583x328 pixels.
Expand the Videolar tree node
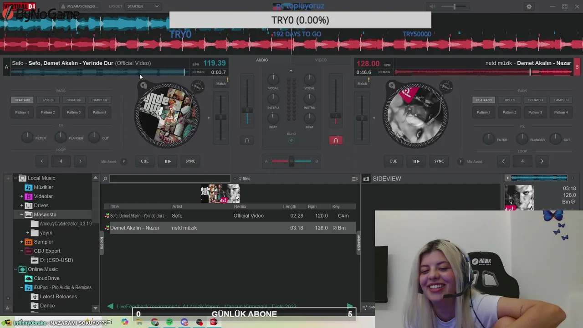pyautogui.click(x=21, y=196)
